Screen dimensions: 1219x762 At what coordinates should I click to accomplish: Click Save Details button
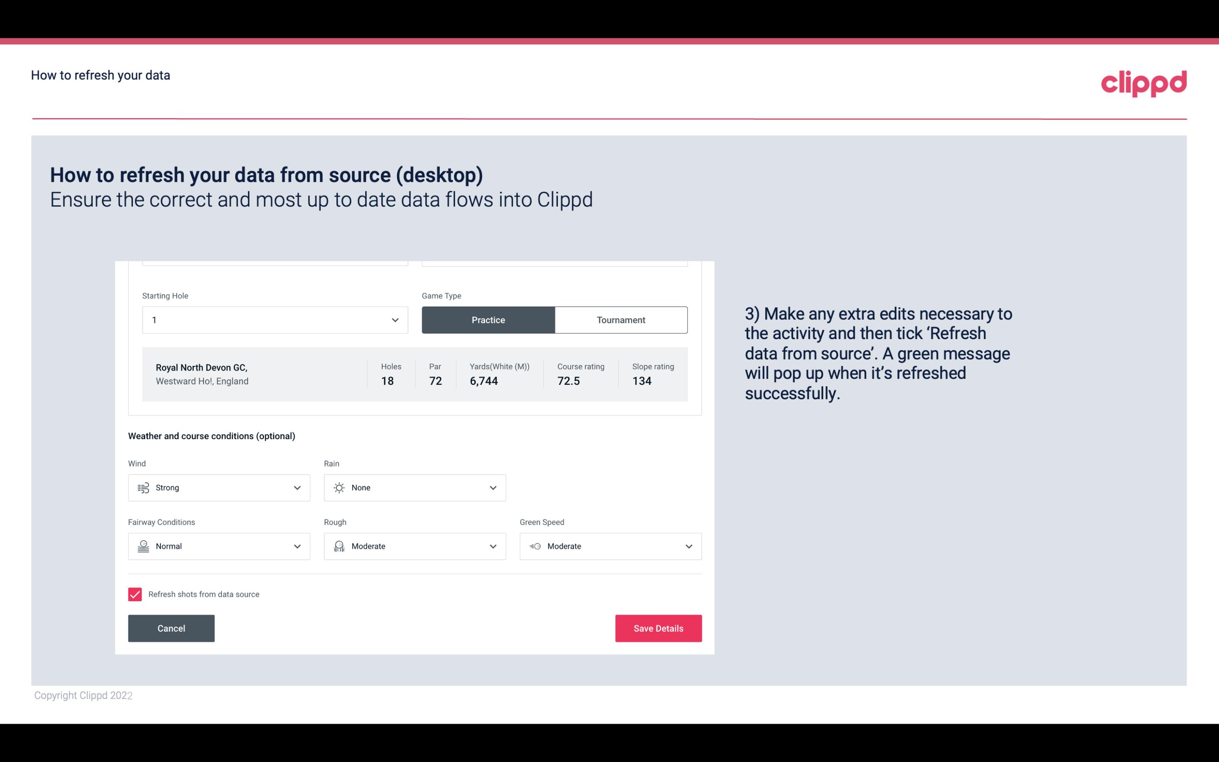coord(658,628)
